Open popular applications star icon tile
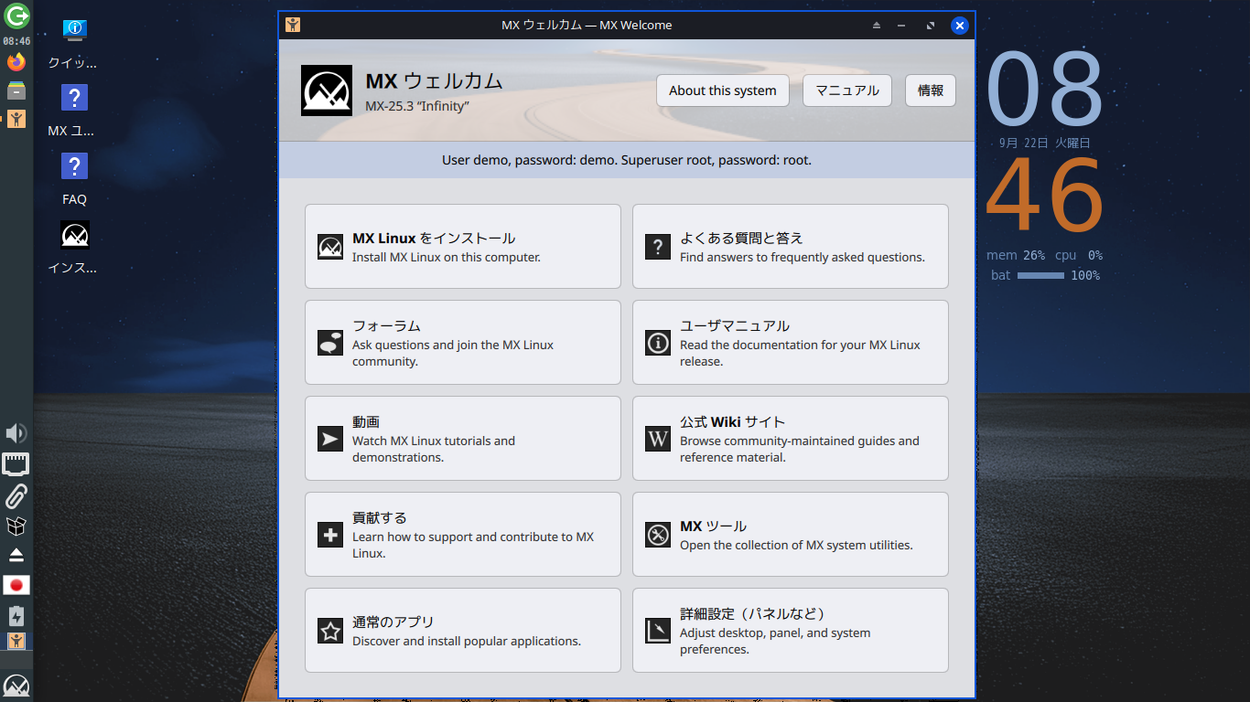Image resolution: width=1250 pixels, height=702 pixels. [x=463, y=631]
